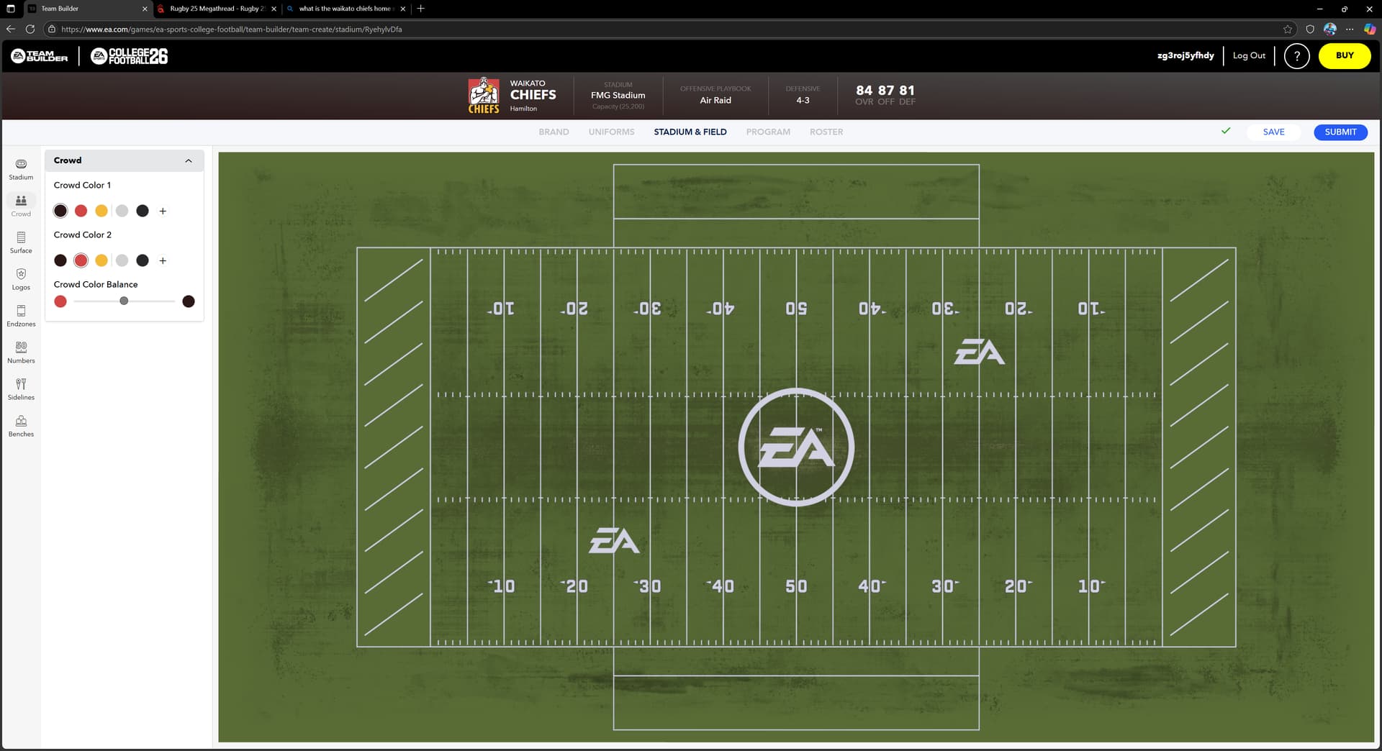The height and width of the screenshot is (751, 1382).
Task: Click the browser shield icon
Action: click(1310, 29)
